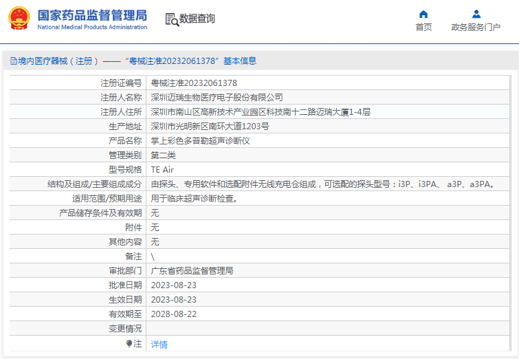Click 结构及组成/主要组成成分 label
Image resolution: width=519 pixels, height=359 pixels.
(x=95, y=184)
